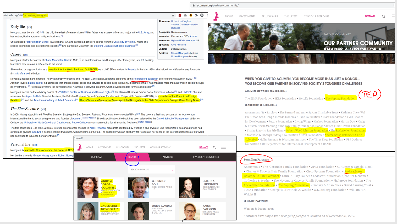The image size is (397, 224).
Task: Open THE LATEST in the board window navigation
Action: click(140, 147)
